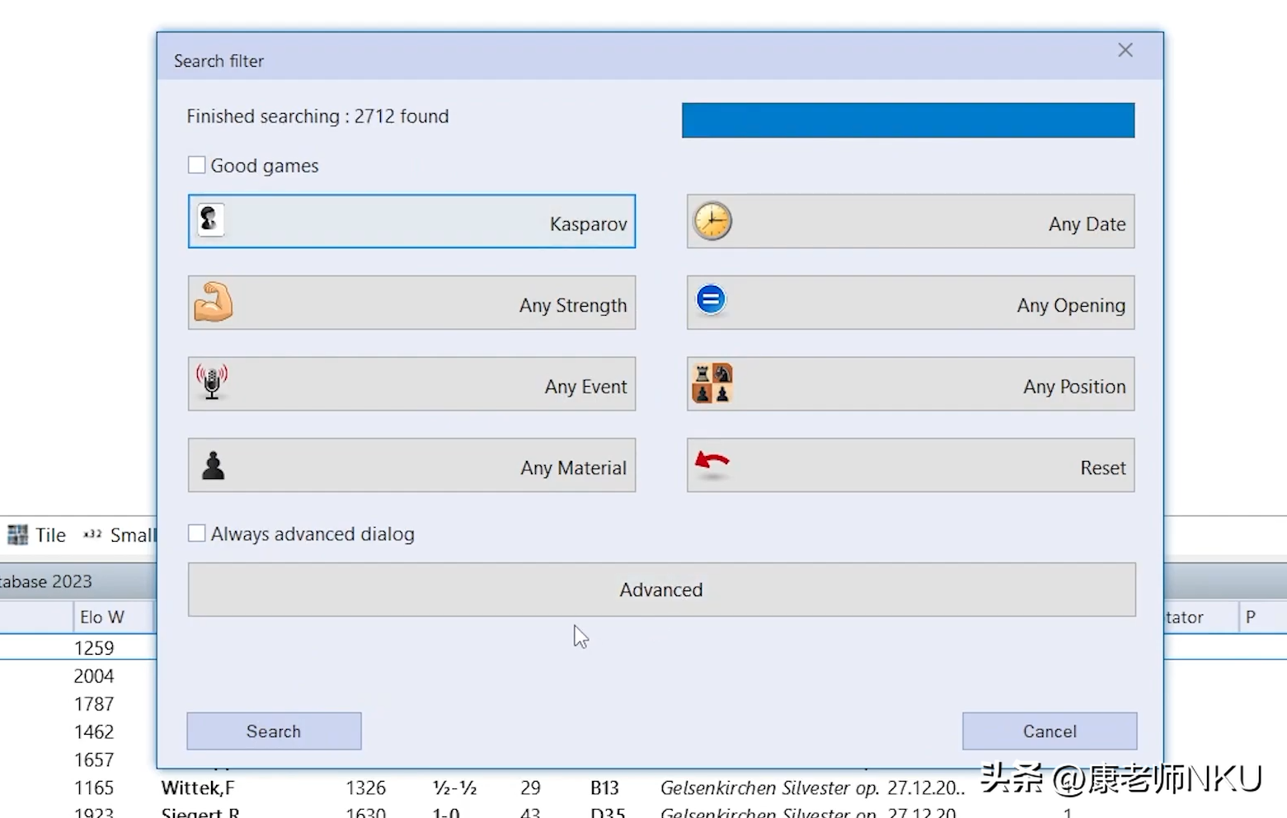Select the Elo value 1657
Image resolution: width=1287 pixels, height=818 pixels.
click(x=94, y=759)
